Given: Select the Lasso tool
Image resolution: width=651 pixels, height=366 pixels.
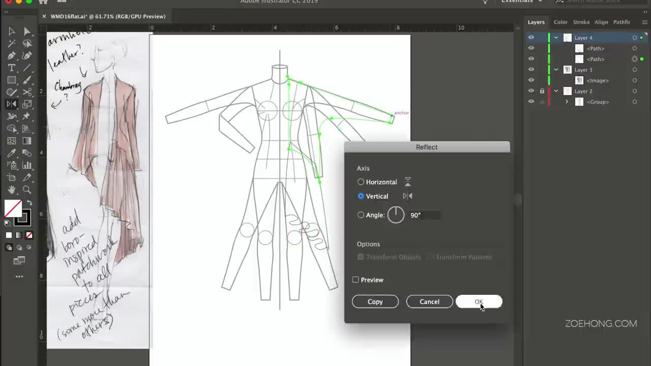Looking at the screenshot, I should click(x=27, y=44).
